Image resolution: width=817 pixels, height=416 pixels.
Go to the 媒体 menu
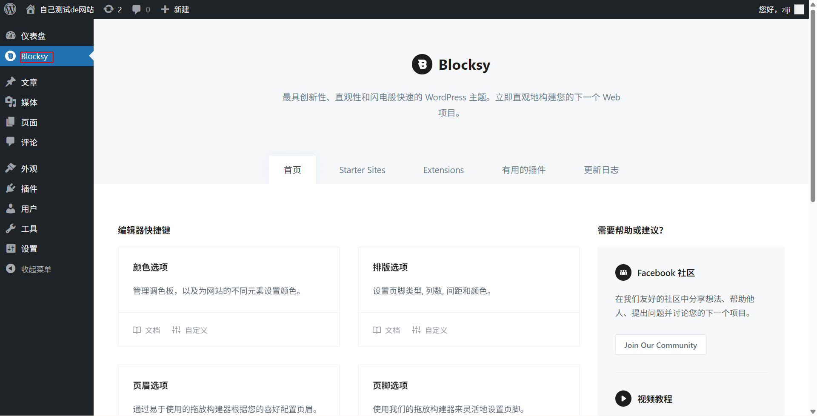coord(47,102)
